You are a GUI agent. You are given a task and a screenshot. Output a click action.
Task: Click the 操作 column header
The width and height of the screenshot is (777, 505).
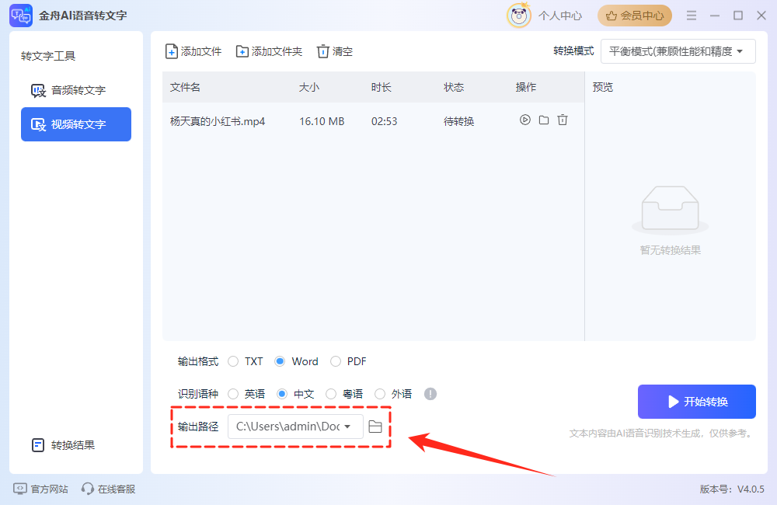526,87
